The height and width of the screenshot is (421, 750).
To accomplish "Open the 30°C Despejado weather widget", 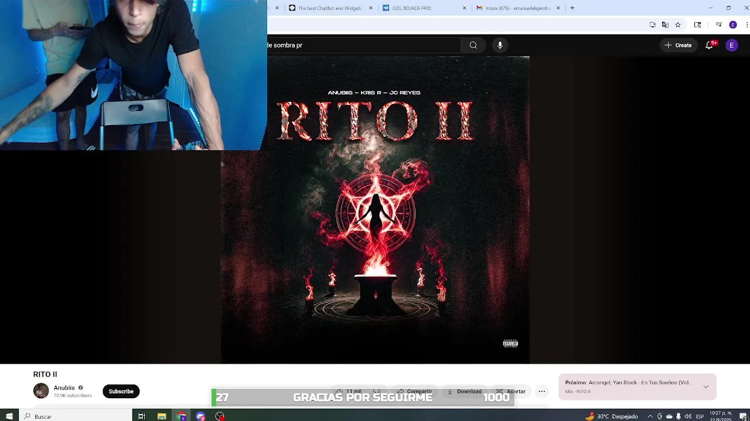I will [611, 416].
